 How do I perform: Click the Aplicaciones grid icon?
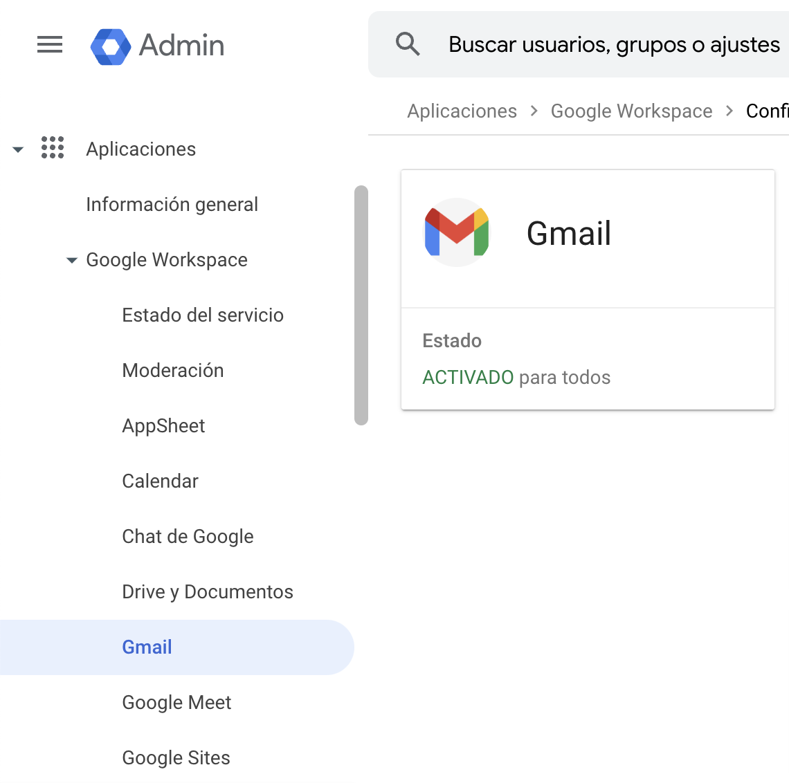coord(53,148)
